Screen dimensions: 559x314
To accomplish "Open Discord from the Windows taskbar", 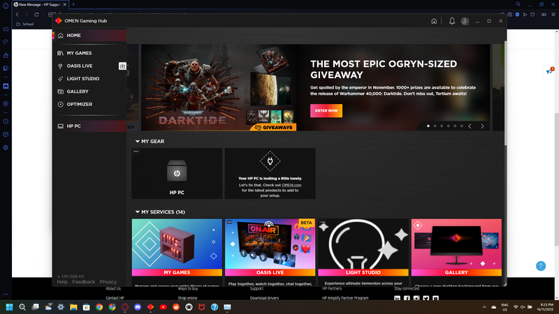I will click(138, 307).
